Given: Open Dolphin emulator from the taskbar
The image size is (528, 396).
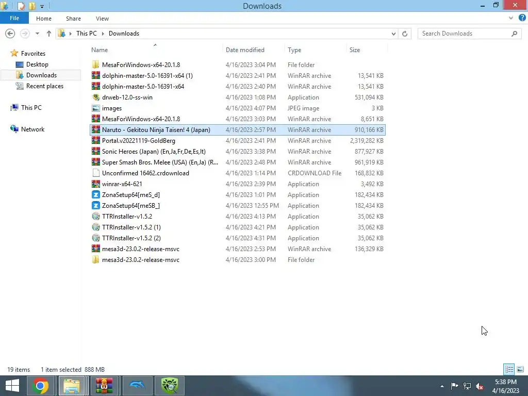Looking at the screenshot, I should pyautogui.click(x=137, y=386).
